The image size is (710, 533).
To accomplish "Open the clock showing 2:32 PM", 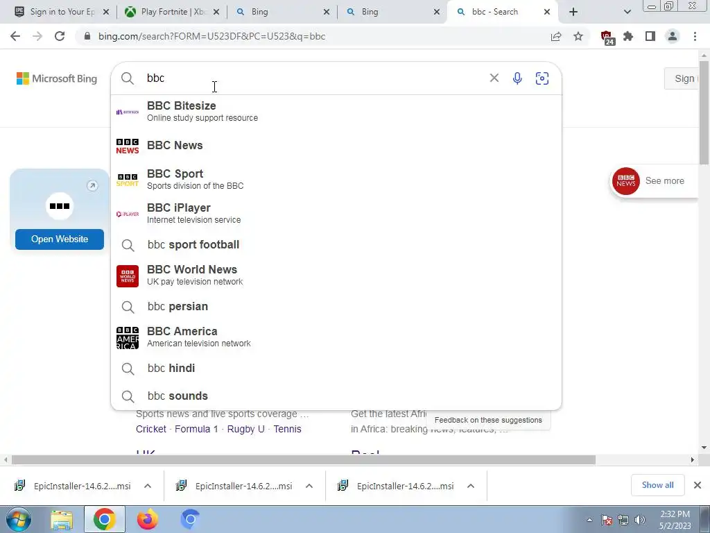I will 675,520.
